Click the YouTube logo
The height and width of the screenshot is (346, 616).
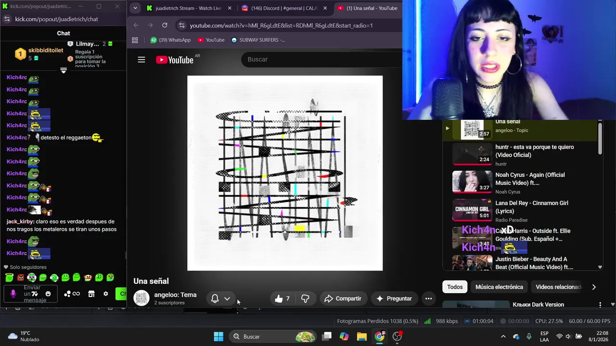(x=175, y=60)
